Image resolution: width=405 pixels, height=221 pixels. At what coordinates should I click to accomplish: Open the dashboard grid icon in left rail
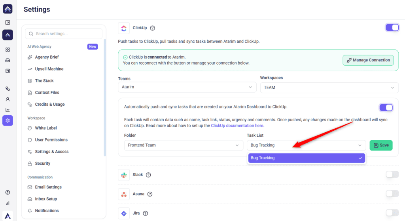point(8,50)
